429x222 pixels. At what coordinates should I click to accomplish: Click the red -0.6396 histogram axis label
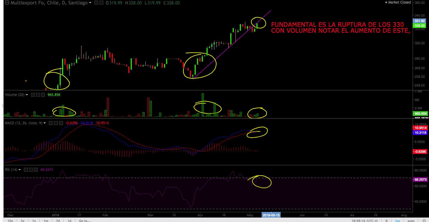click(x=420, y=152)
